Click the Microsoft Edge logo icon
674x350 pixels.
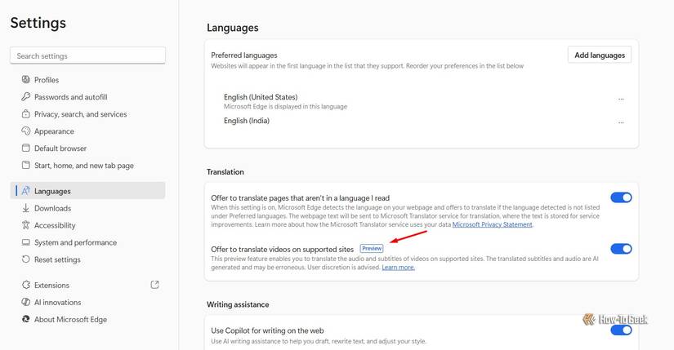pos(26,319)
